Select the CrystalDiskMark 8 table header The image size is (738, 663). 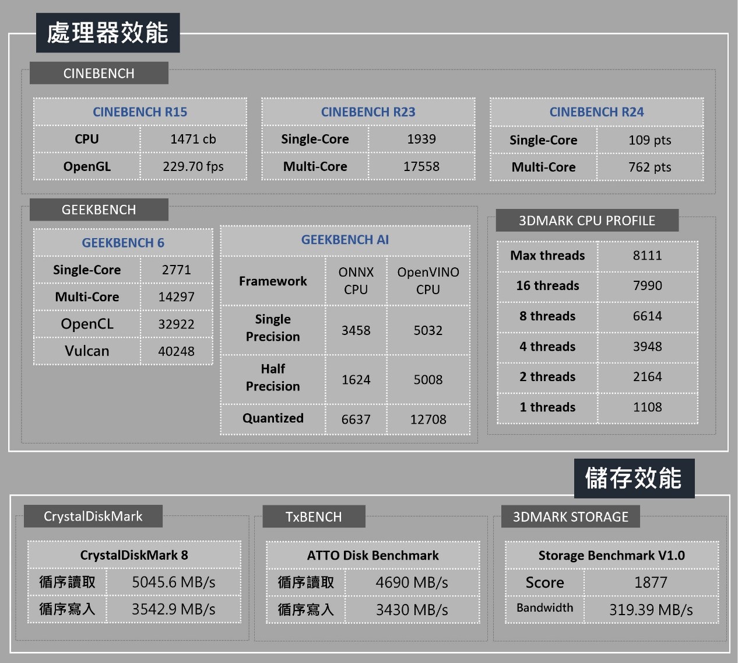pos(134,554)
